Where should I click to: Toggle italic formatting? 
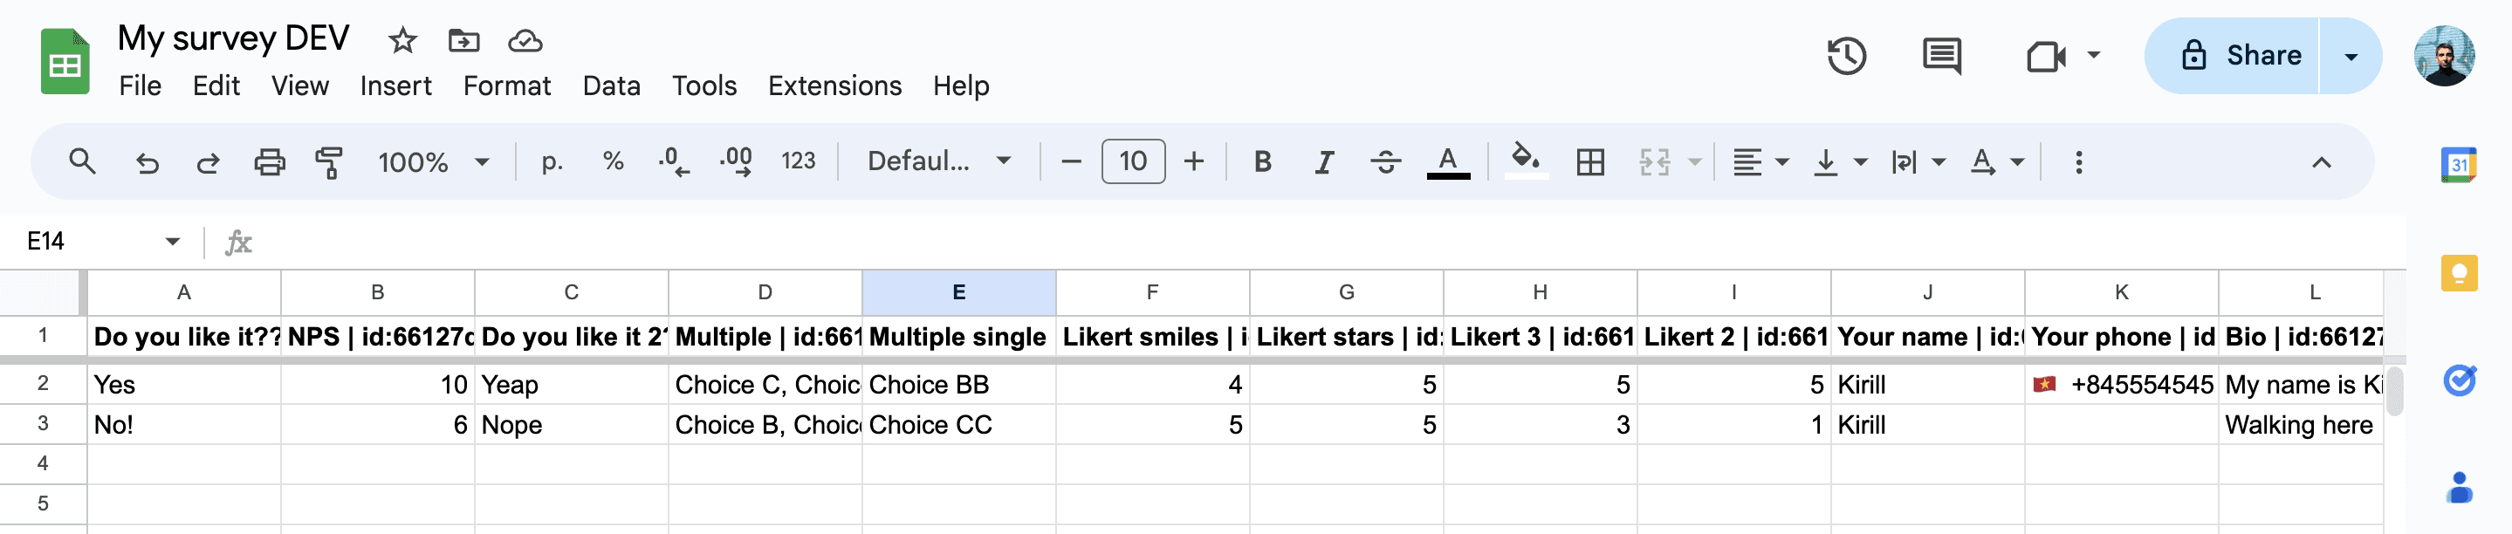[x=1324, y=161]
